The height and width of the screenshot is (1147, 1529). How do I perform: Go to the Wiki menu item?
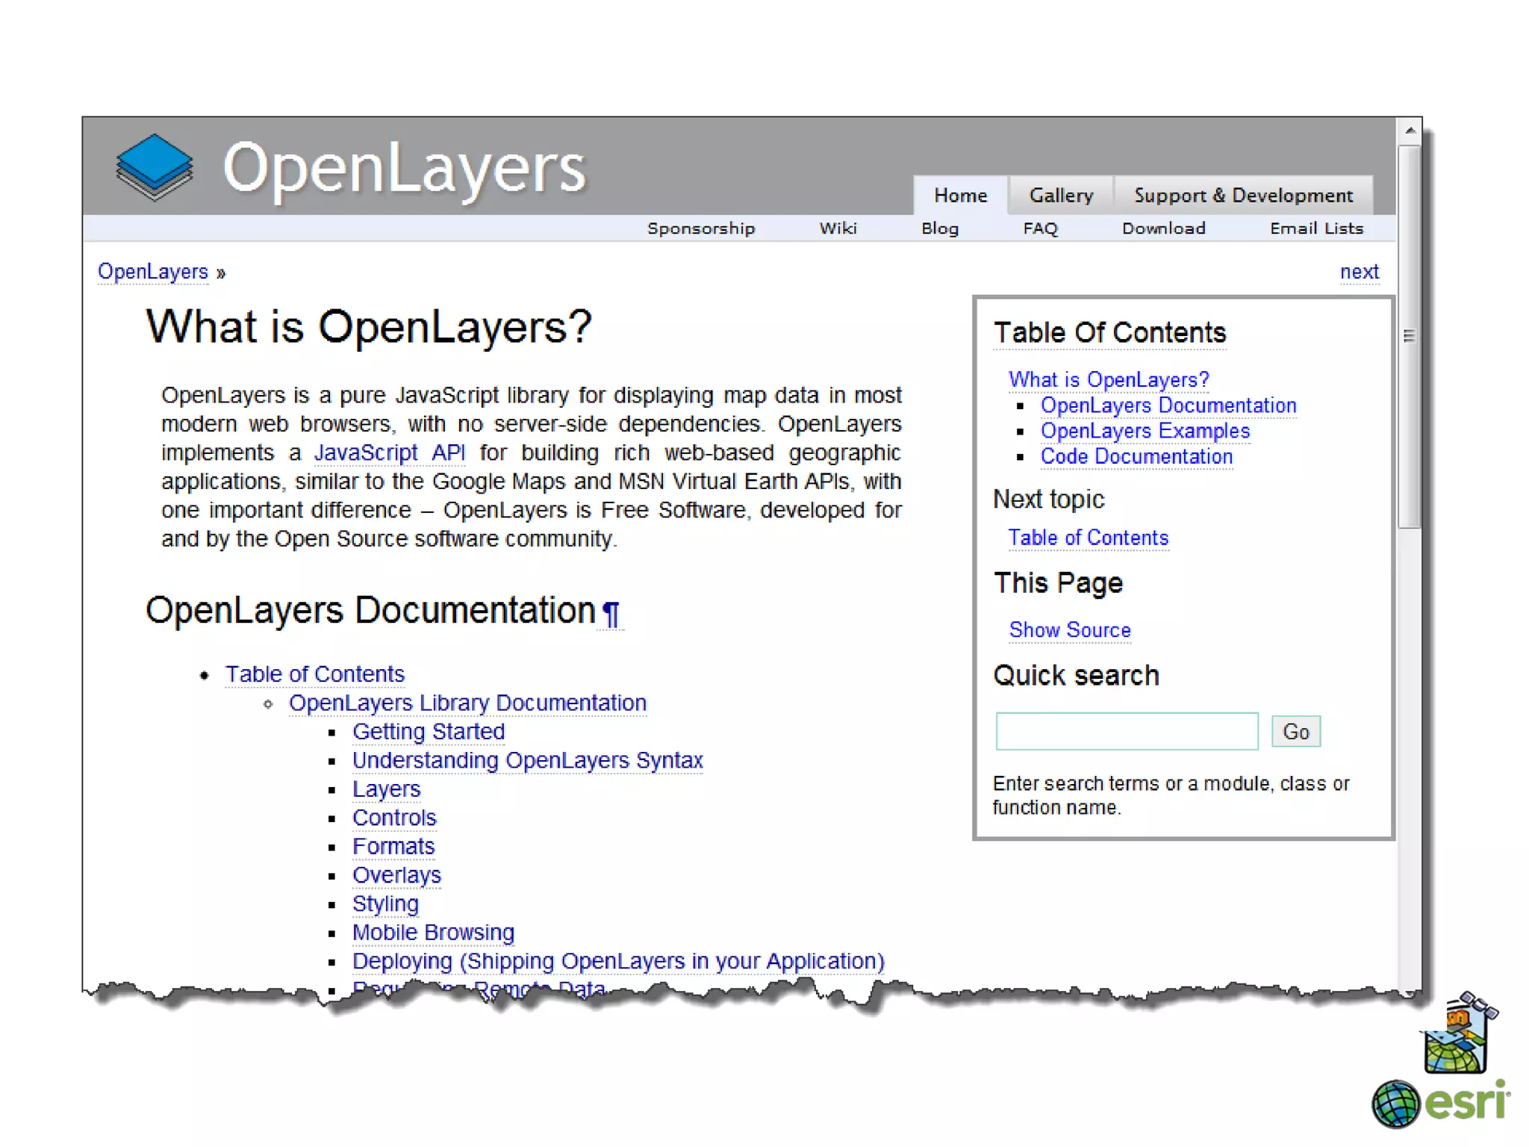click(838, 229)
